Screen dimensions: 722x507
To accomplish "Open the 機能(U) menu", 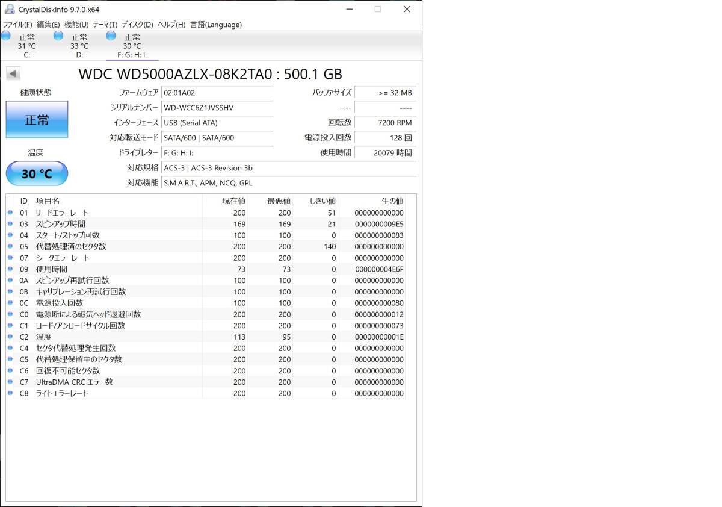I will (76, 25).
